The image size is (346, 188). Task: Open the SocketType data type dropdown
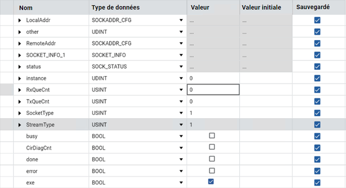(x=181, y=113)
